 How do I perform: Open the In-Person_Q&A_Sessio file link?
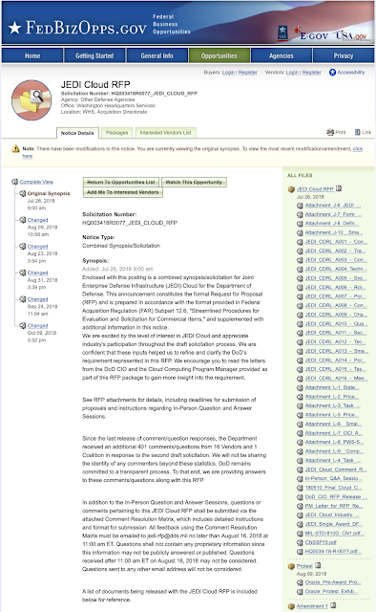point(334,478)
